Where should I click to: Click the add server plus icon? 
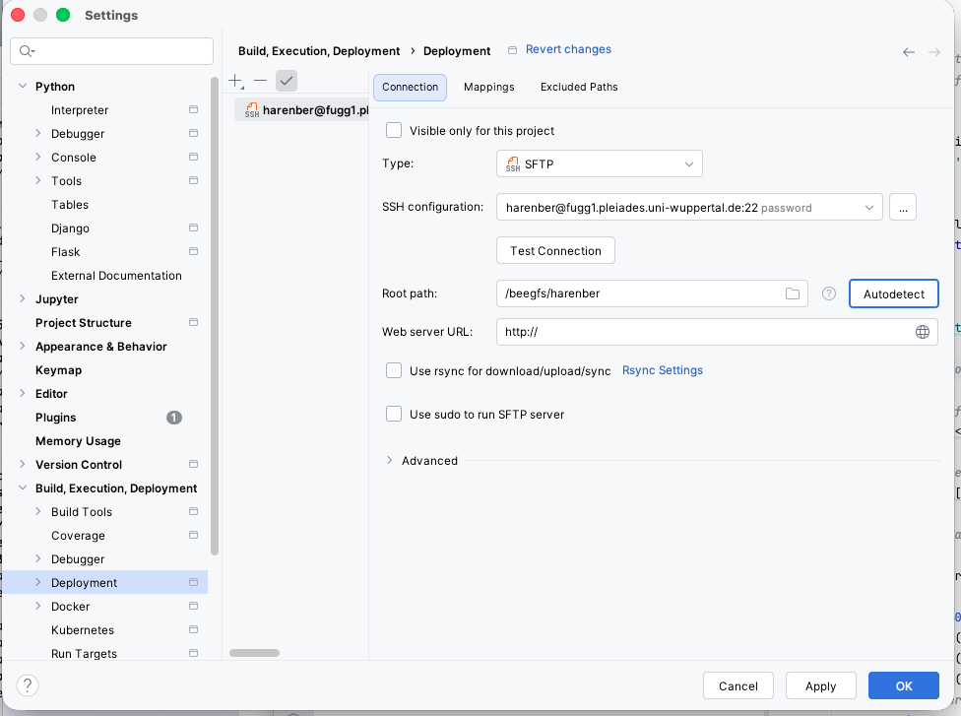pyautogui.click(x=235, y=81)
